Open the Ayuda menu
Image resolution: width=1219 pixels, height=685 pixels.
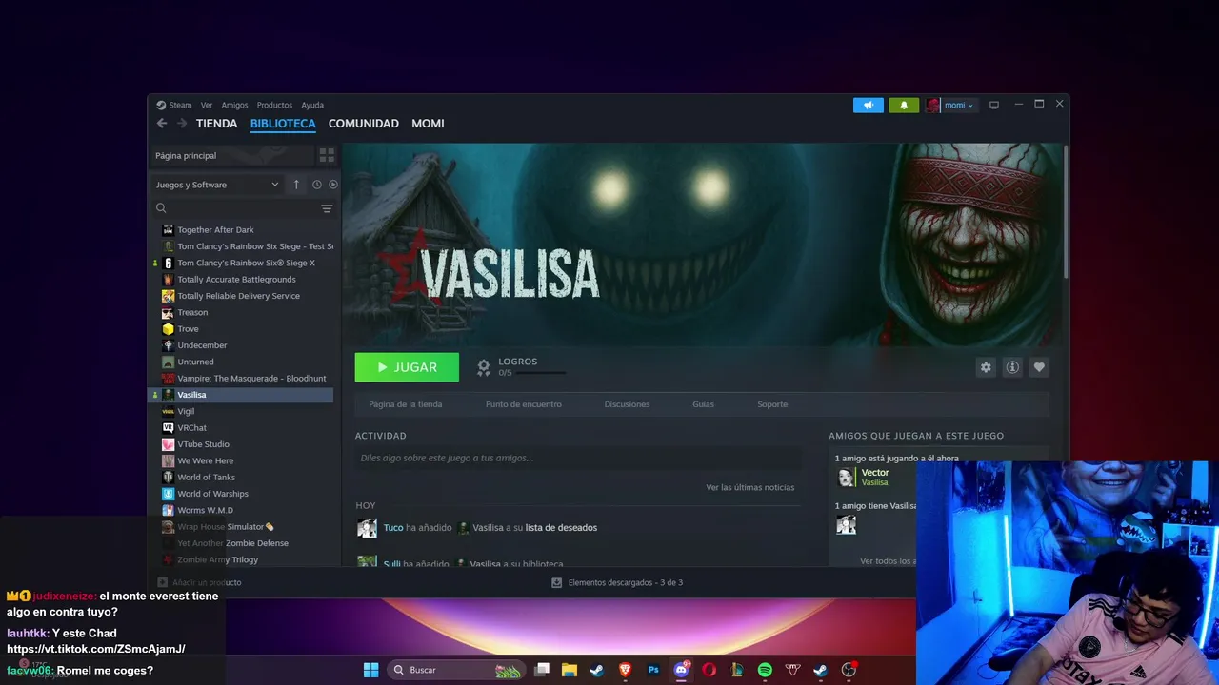coord(312,105)
